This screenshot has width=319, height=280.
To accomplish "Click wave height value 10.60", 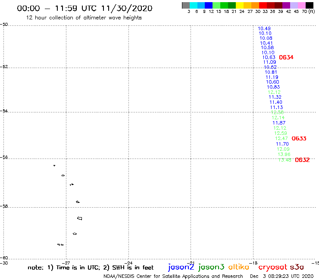I will point(272,82).
